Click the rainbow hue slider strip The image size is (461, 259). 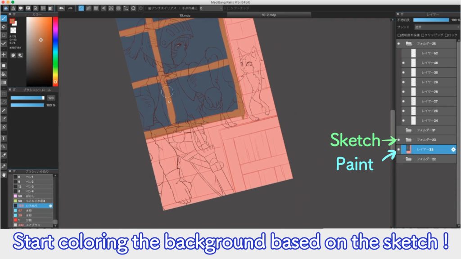pos(55,52)
